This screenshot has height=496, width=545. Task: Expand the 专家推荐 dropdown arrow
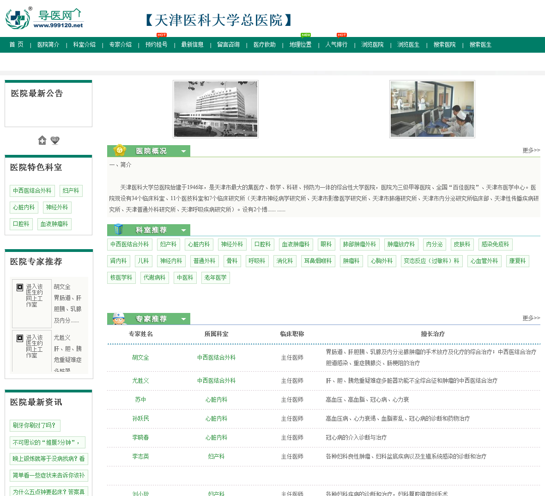(x=183, y=319)
